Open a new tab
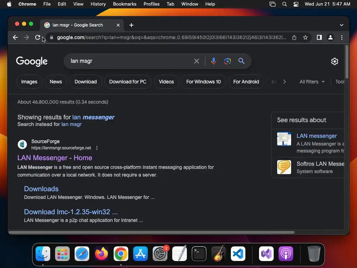The image size is (357, 268). (131, 25)
